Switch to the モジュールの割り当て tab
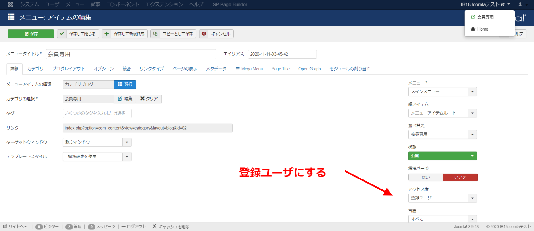534x231 pixels. click(350, 69)
